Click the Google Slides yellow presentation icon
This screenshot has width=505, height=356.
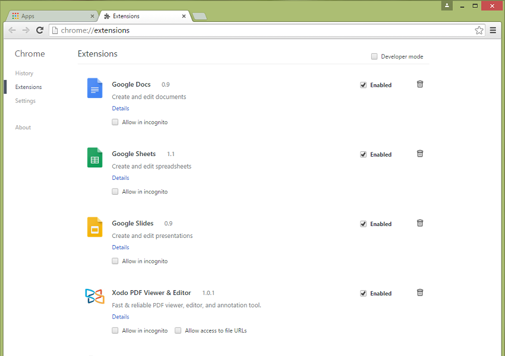tap(94, 227)
